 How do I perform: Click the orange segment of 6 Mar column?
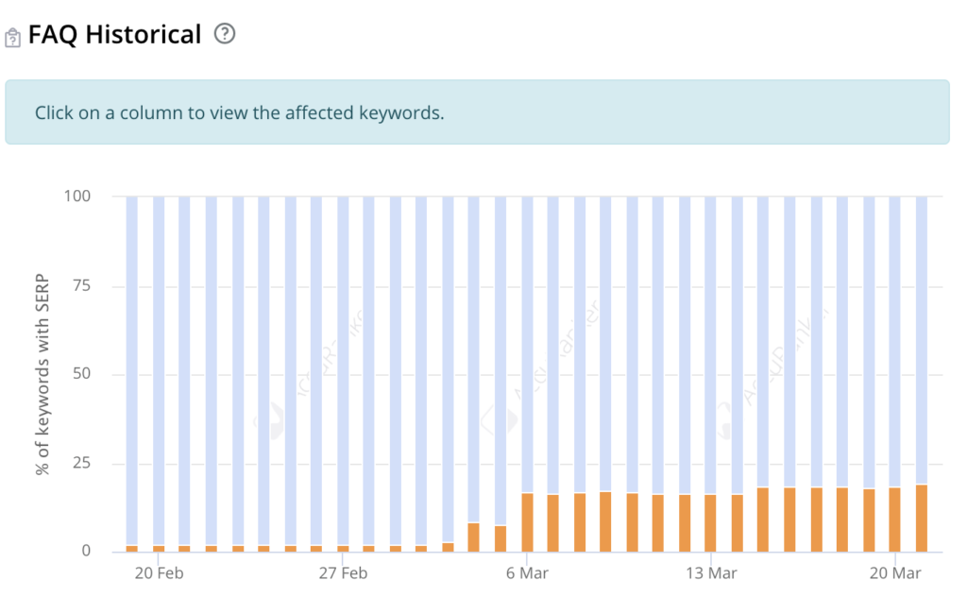(527, 522)
